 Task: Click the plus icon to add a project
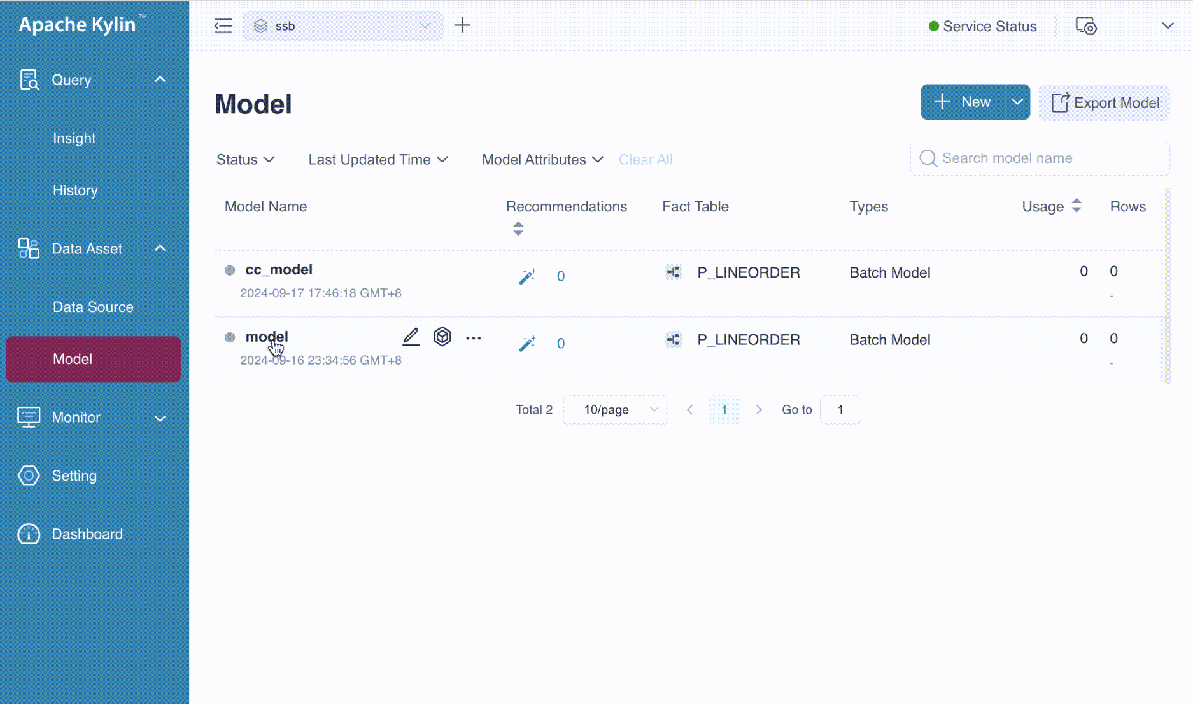[x=462, y=25]
